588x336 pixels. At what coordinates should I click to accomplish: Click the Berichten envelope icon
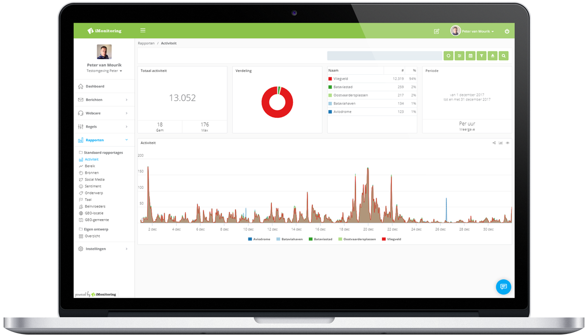81,100
